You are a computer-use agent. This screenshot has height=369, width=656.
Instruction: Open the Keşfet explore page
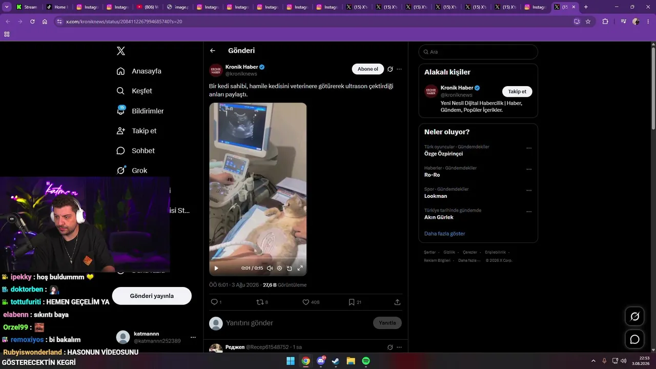tap(134, 91)
